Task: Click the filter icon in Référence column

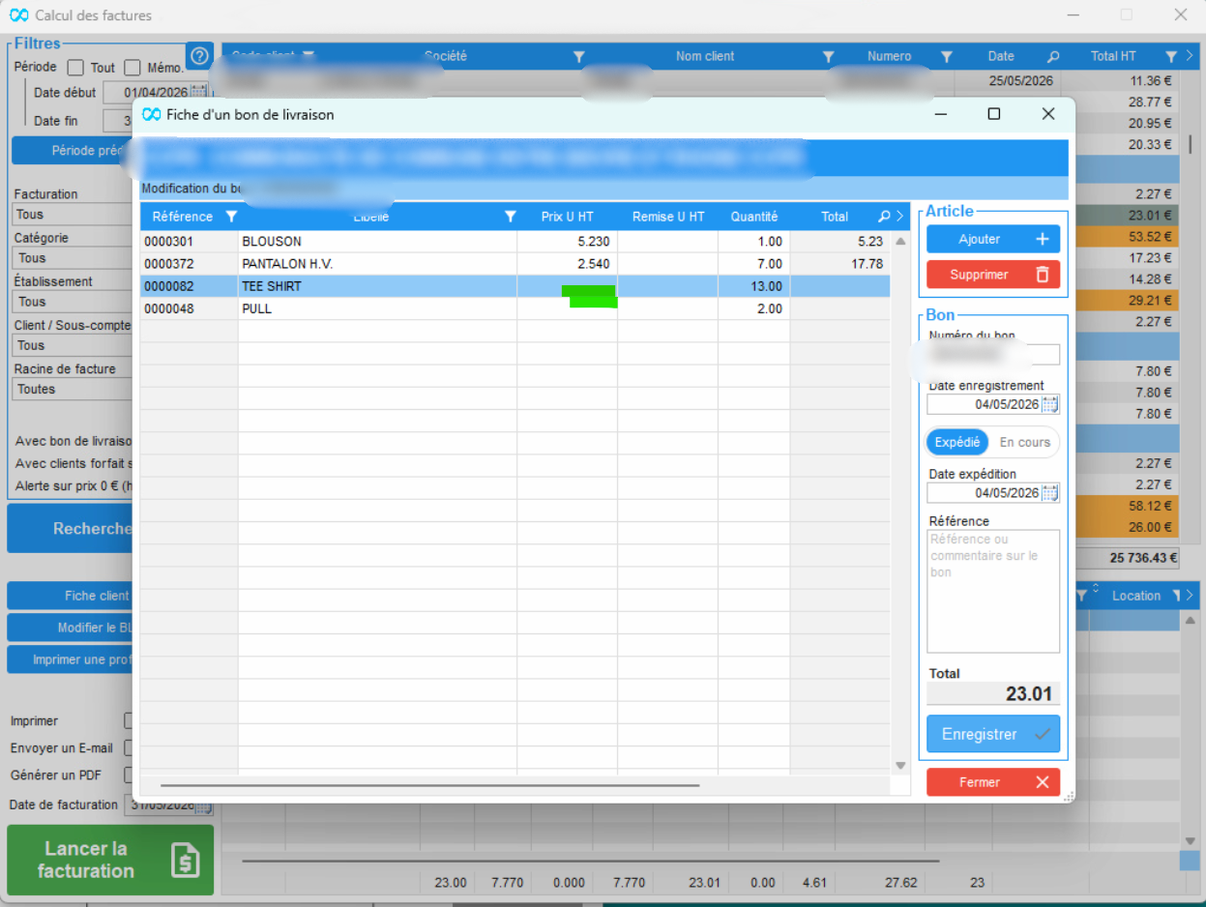Action: tap(230, 217)
